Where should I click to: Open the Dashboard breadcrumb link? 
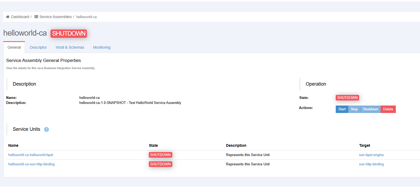[x=20, y=17]
